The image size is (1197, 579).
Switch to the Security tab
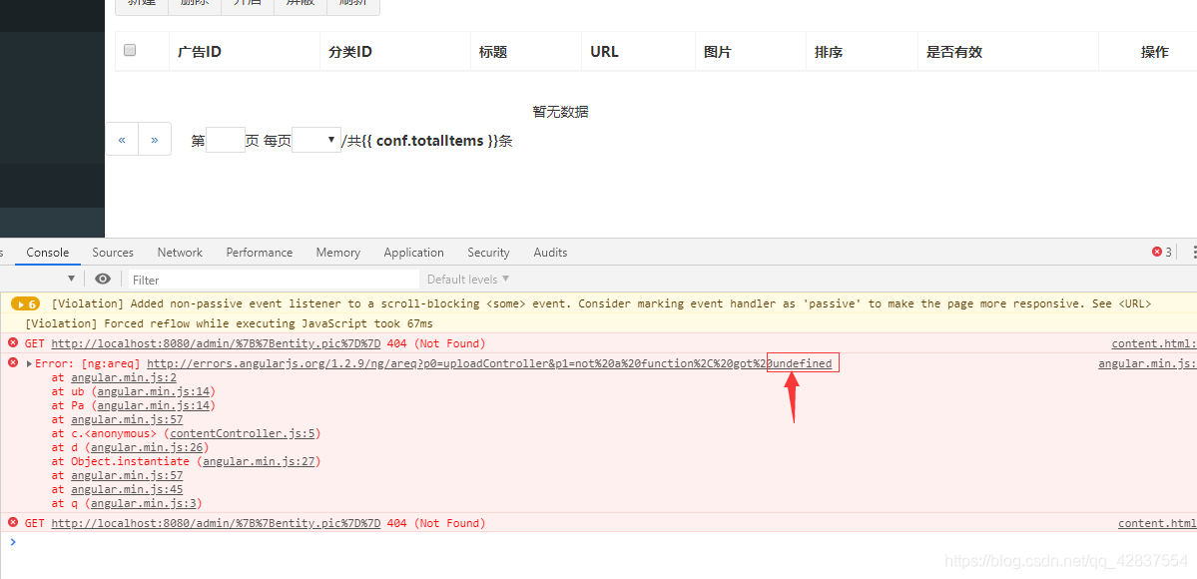point(488,253)
